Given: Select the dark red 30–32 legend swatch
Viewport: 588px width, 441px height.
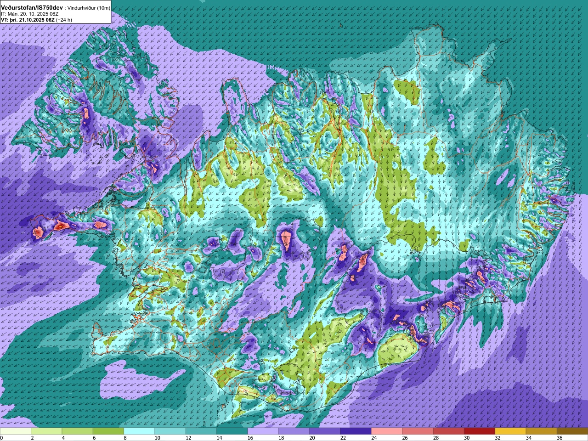Looking at the screenshot, I should point(480,431).
